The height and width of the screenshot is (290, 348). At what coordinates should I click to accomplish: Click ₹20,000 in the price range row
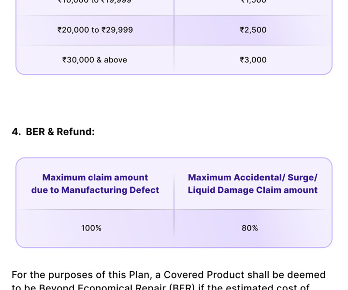73,30
